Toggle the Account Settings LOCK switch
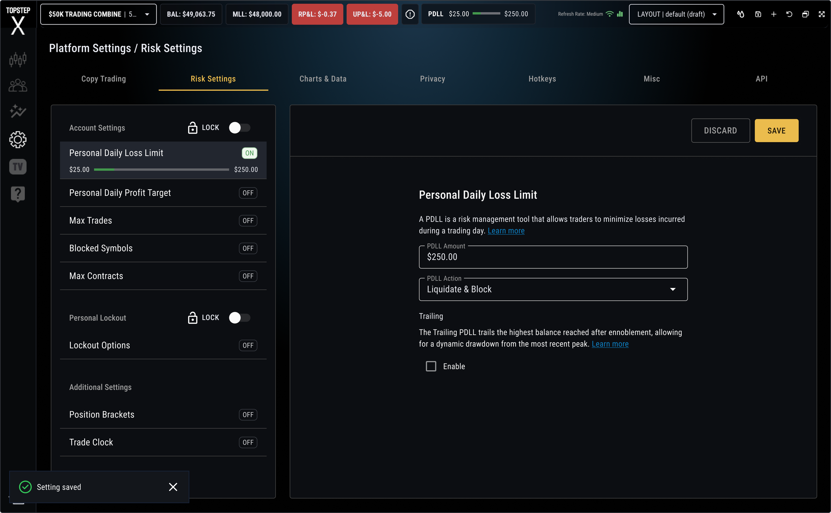This screenshot has height=513, width=831. (x=240, y=127)
